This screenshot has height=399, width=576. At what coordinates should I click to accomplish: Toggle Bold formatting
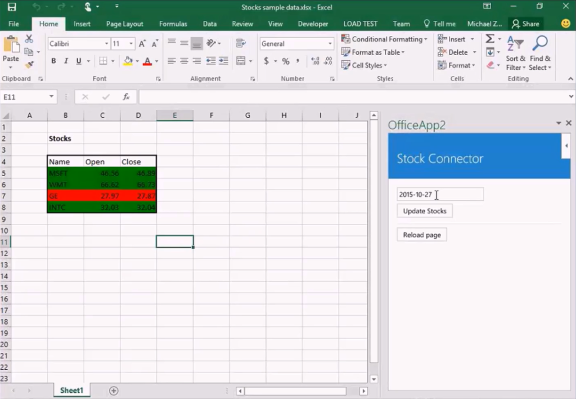[x=53, y=61]
